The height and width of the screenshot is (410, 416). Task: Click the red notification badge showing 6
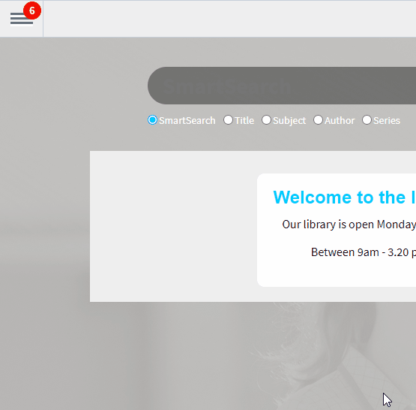pyautogui.click(x=32, y=11)
